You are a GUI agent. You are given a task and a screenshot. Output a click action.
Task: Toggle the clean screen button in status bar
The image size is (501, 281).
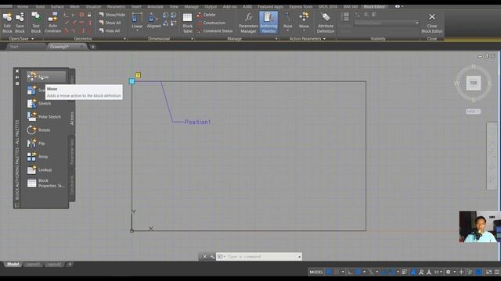tap(488, 272)
